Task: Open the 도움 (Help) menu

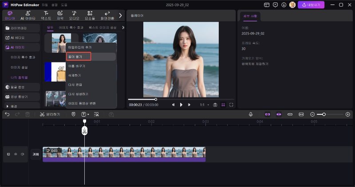Action: 64,5
